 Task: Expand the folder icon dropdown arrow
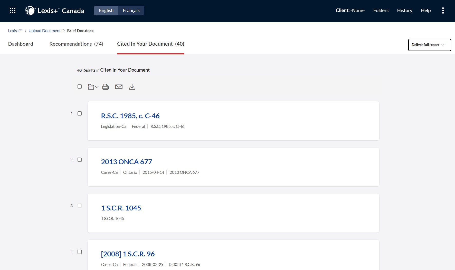(x=97, y=87)
